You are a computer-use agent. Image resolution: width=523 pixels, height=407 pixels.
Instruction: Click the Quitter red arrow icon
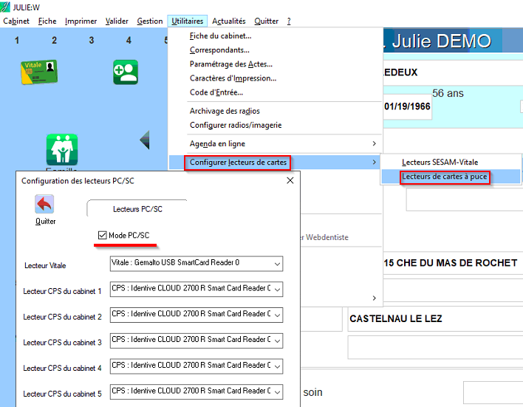[x=44, y=204]
